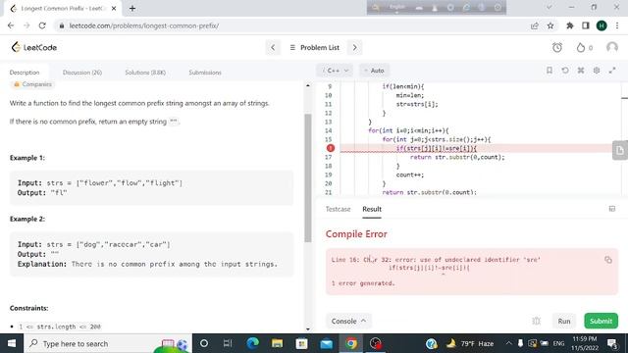Expand the Companies tag
Image resolution: width=628 pixels, height=353 pixels.
(32, 84)
